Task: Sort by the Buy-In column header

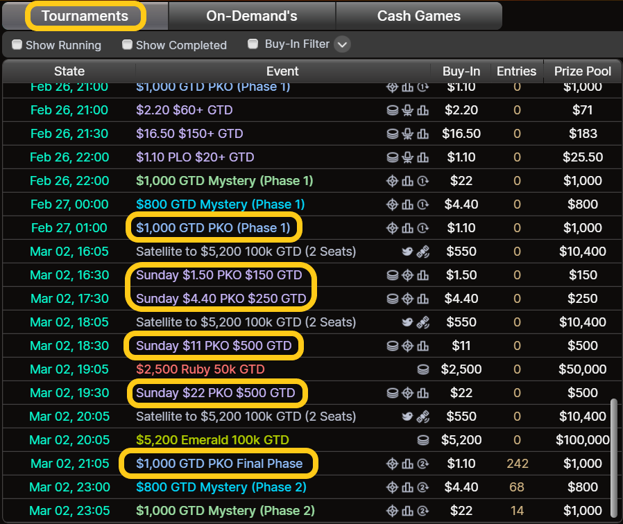Action: (x=461, y=71)
